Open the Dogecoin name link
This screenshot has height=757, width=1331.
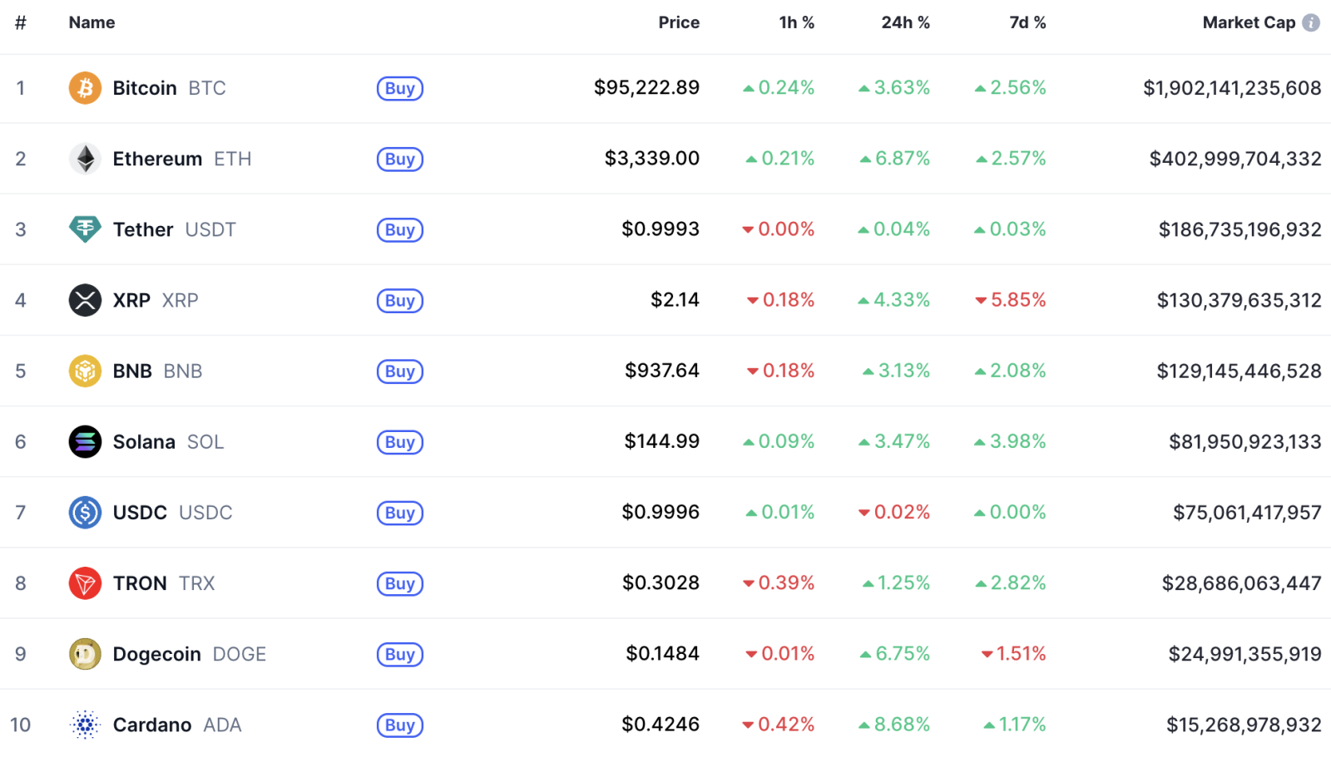pyautogui.click(x=157, y=655)
